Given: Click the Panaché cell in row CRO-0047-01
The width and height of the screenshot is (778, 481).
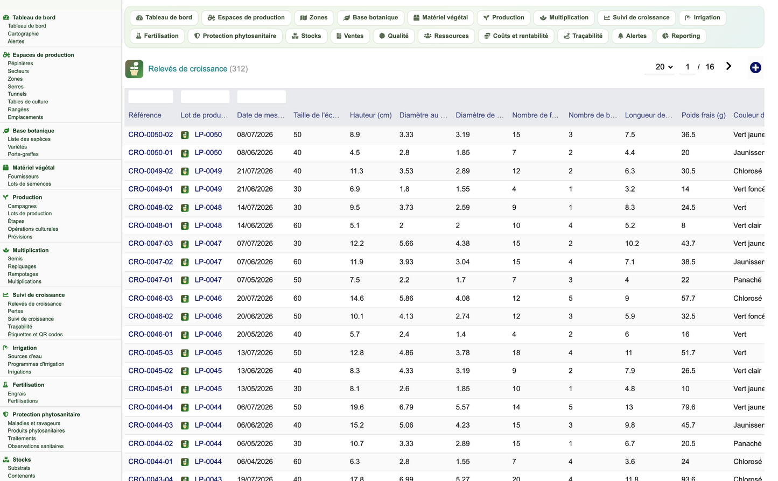Looking at the screenshot, I should (747, 280).
